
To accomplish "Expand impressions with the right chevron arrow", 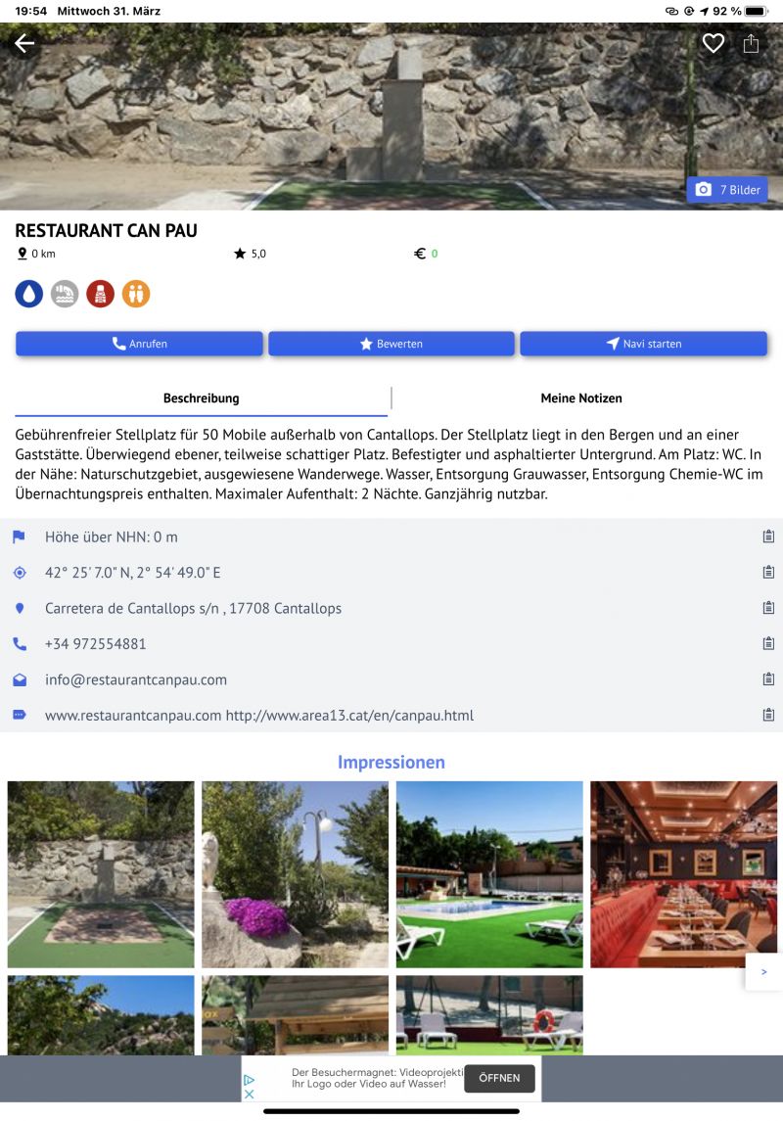I will click(763, 971).
